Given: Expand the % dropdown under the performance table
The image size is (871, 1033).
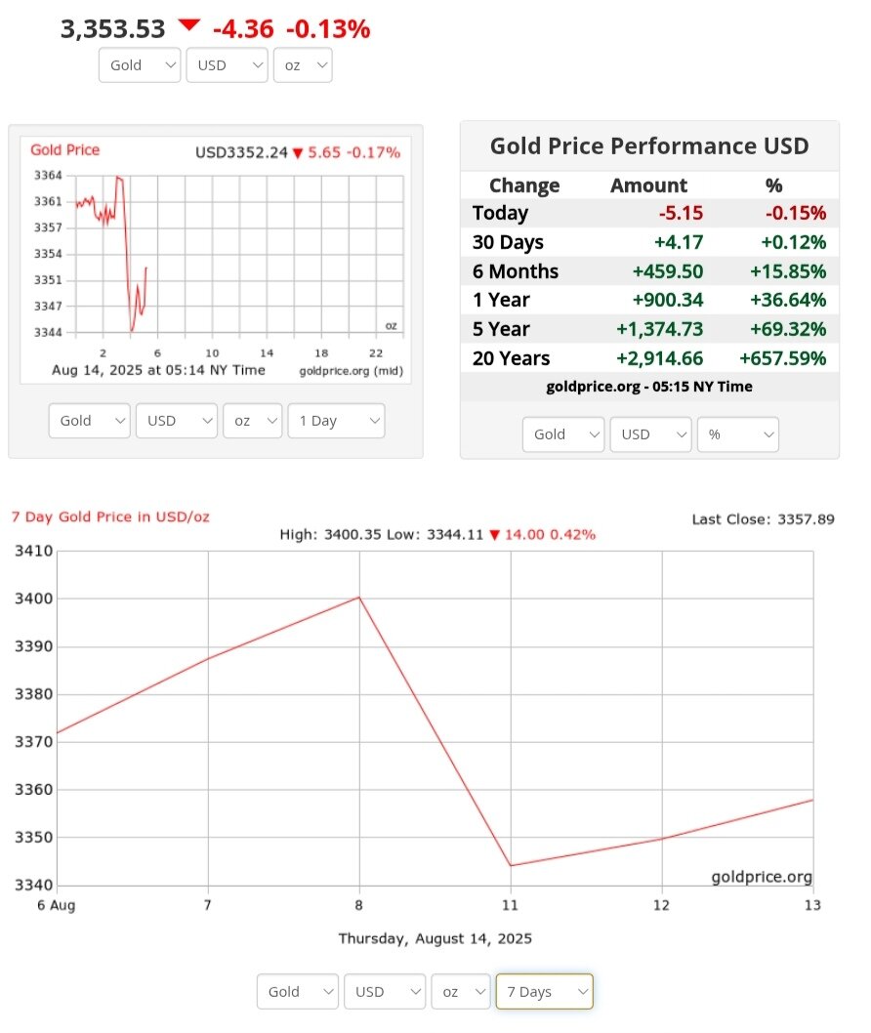Looking at the screenshot, I should [x=737, y=434].
